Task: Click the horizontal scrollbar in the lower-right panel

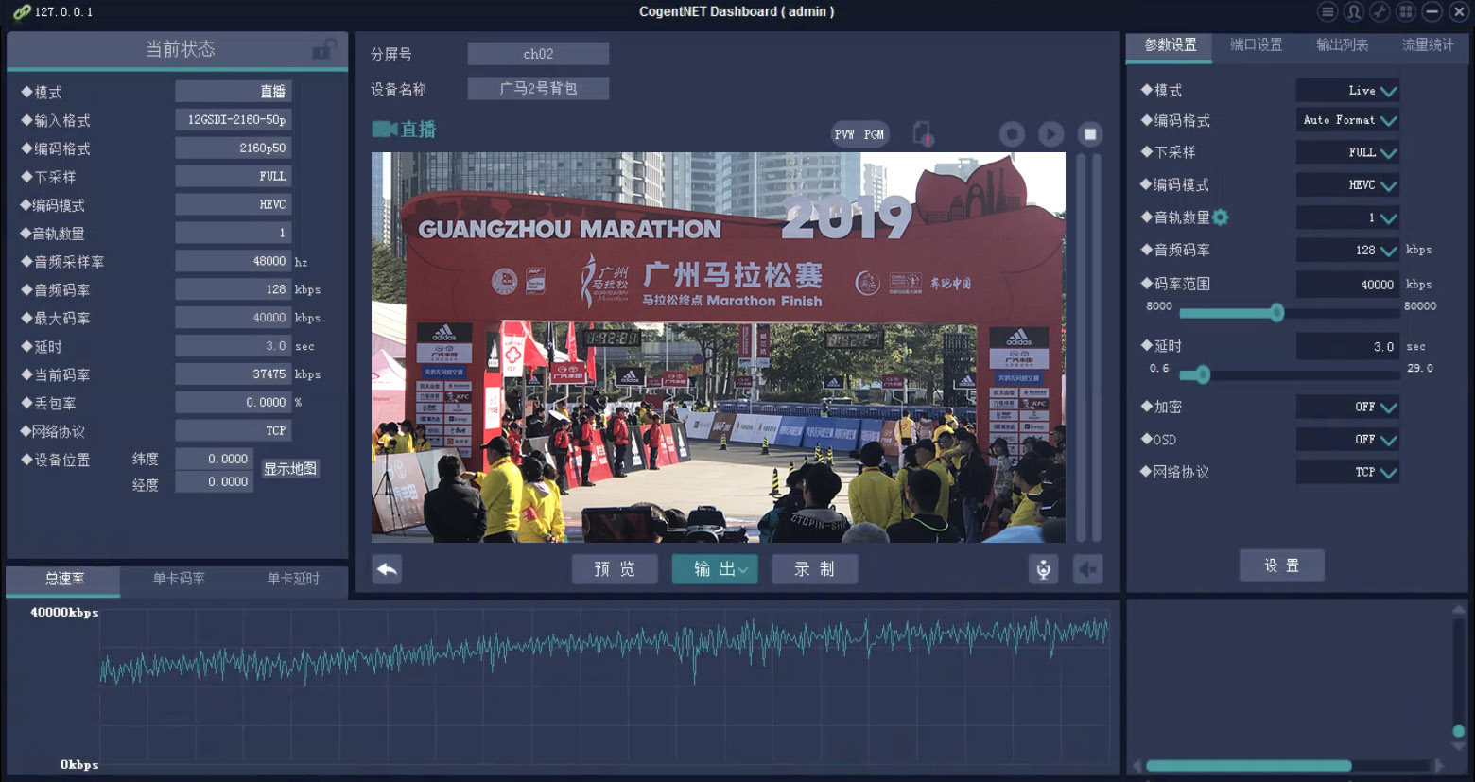Action: point(1248,766)
